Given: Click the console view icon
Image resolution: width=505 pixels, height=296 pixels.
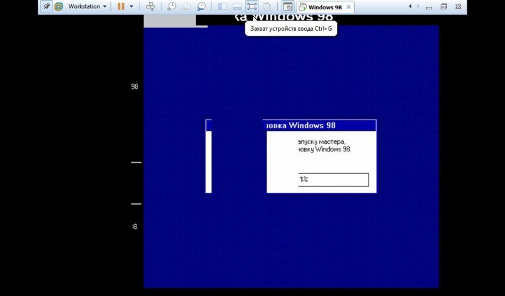Looking at the screenshot, I should coord(288,6).
